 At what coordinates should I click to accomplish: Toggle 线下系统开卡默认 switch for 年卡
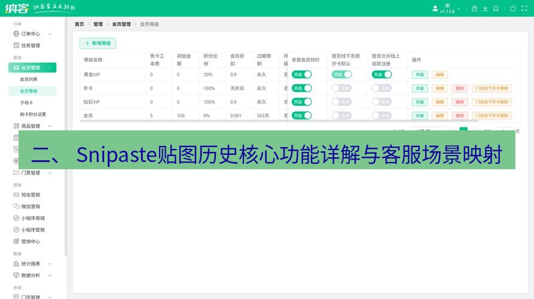(x=341, y=88)
